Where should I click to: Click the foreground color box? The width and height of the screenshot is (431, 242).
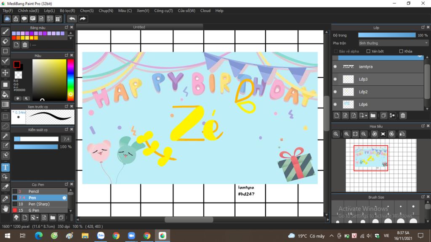[x=17, y=64]
